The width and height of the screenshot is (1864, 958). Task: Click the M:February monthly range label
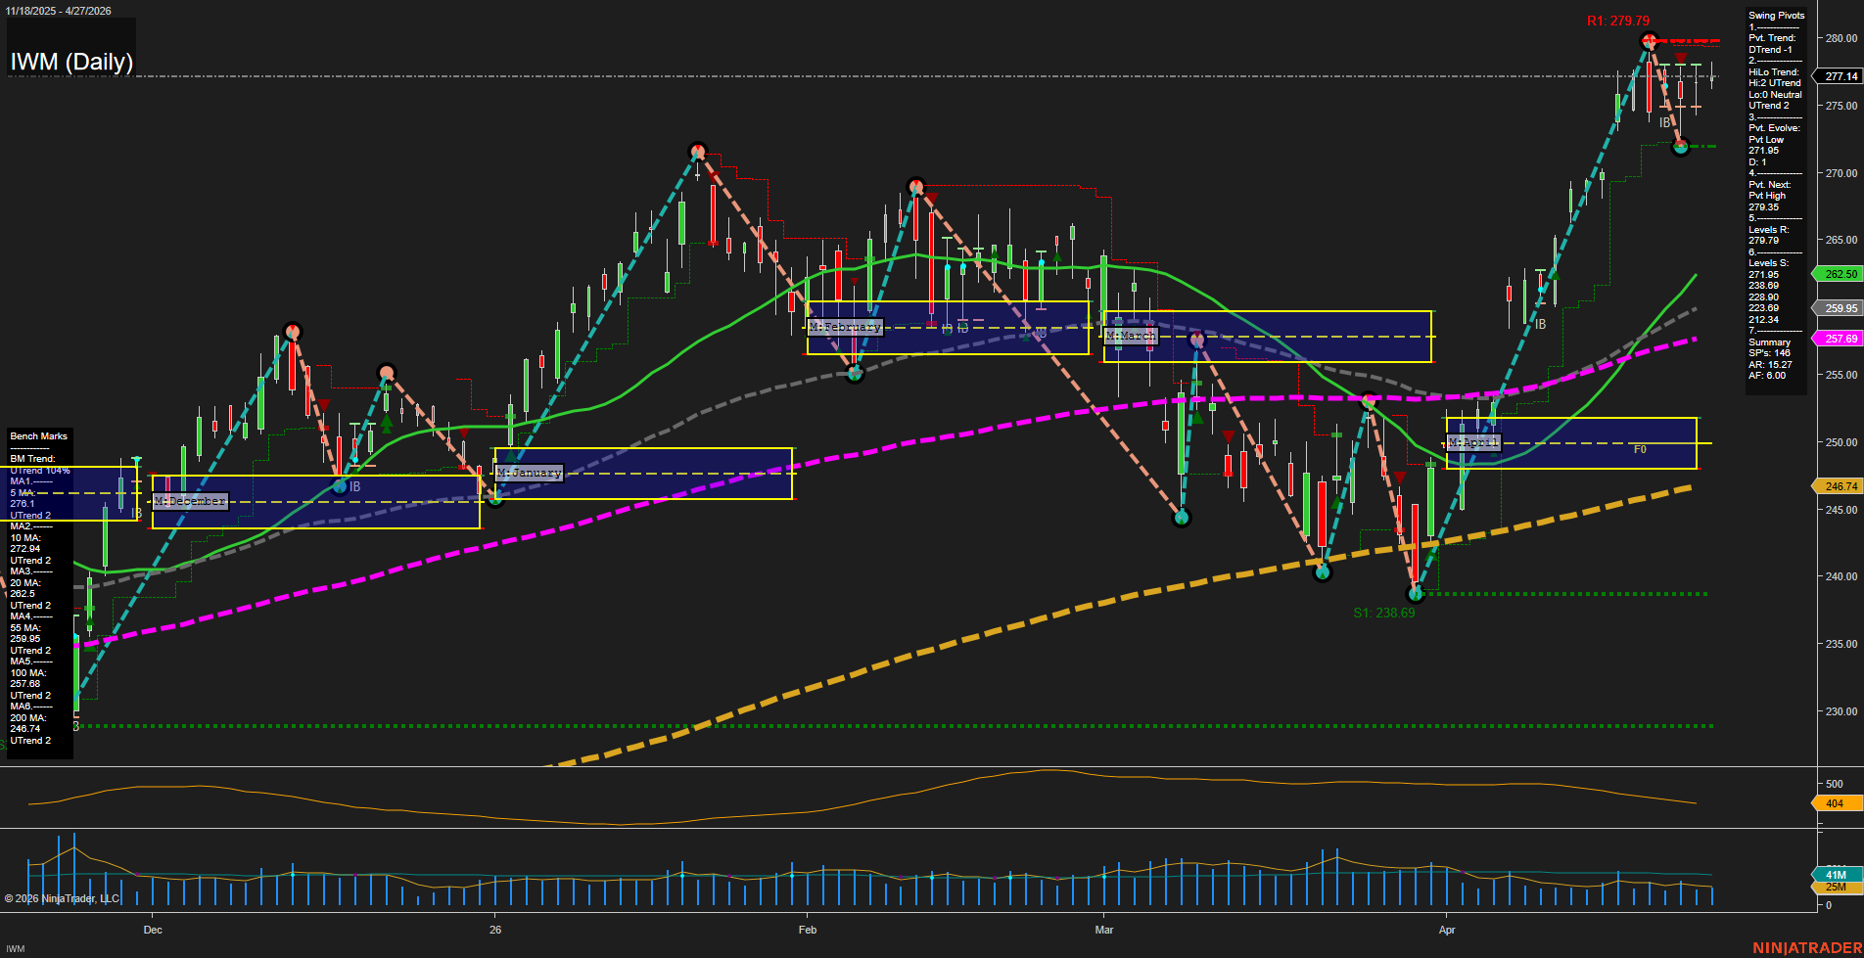(x=845, y=327)
